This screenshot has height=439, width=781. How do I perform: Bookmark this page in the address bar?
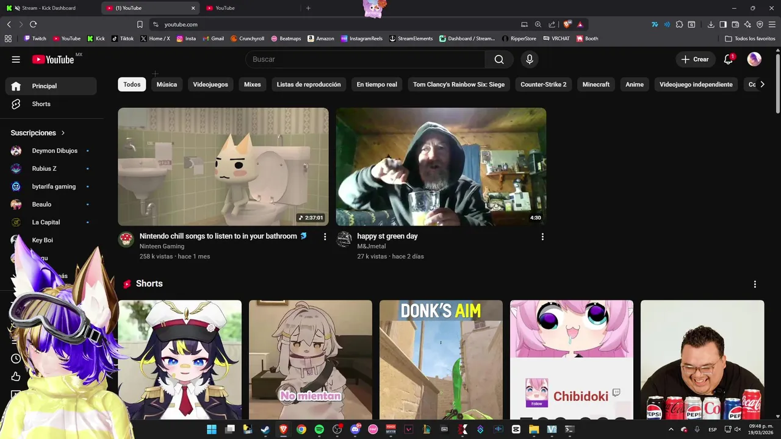pyautogui.click(x=140, y=24)
